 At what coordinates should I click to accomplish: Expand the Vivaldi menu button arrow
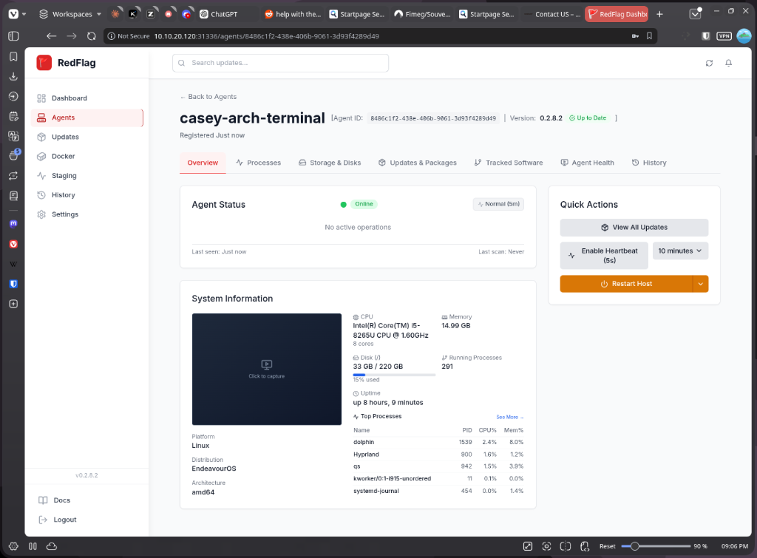(x=24, y=14)
